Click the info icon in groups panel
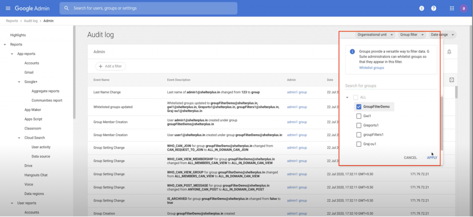Viewport: 473px width, 217px height. (352, 52)
